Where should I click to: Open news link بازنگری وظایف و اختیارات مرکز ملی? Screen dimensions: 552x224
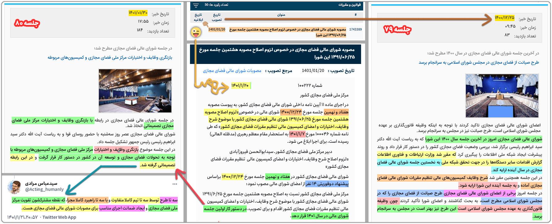click(110, 57)
